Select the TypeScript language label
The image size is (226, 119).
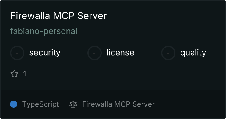pos(41,104)
